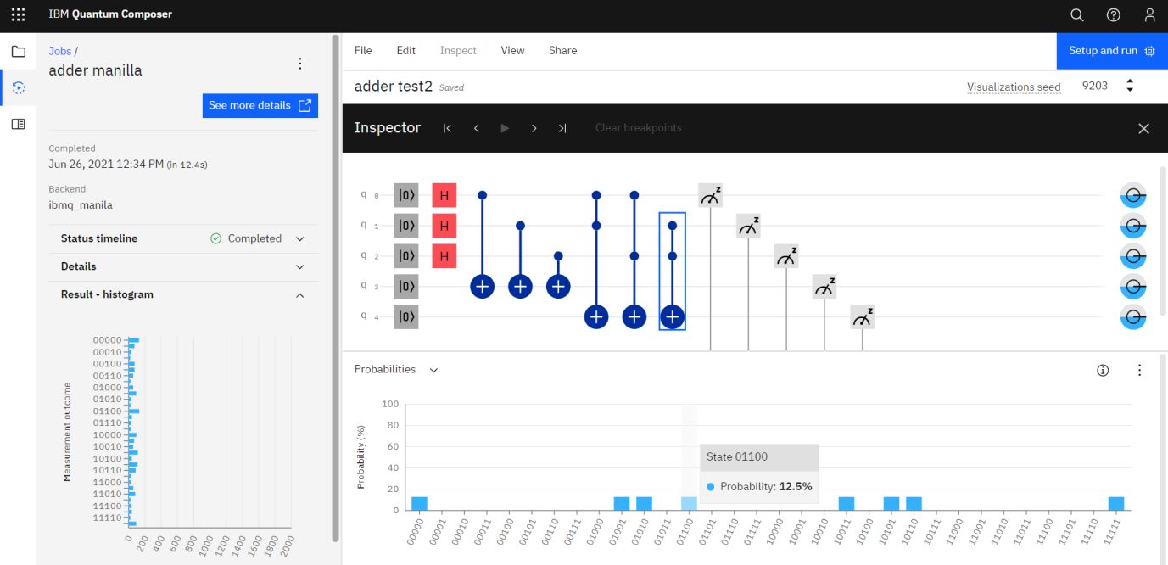
Task: Click See more details button
Action: click(x=260, y=105)
